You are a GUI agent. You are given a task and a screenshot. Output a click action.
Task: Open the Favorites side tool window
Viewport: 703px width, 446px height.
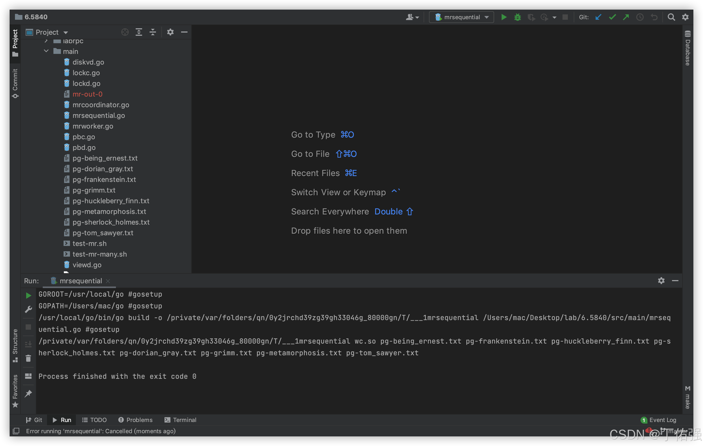[15, 391]
